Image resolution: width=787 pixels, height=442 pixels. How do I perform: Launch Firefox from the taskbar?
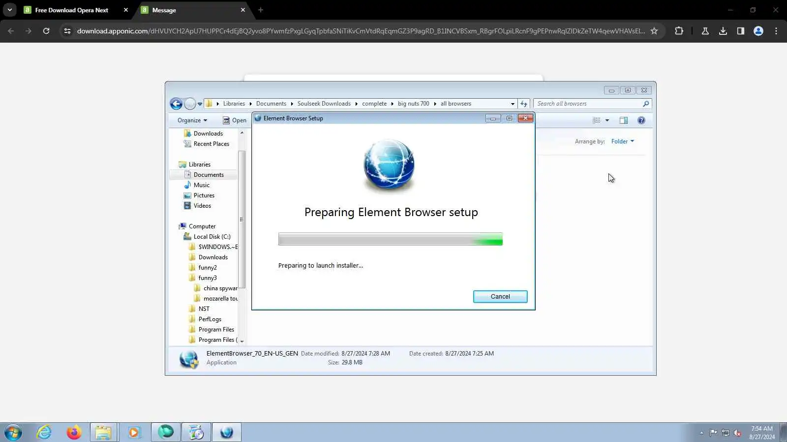[74, 433]
